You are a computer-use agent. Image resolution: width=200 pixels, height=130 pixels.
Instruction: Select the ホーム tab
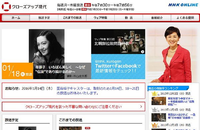tap(16, 18)
